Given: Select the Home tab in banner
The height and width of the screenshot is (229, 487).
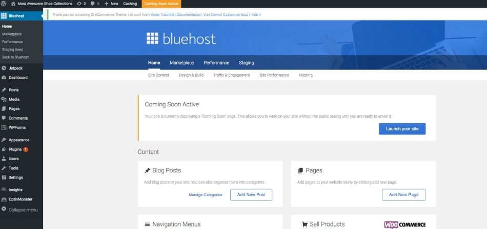Looking at the screenshot, I should [154, 62].
